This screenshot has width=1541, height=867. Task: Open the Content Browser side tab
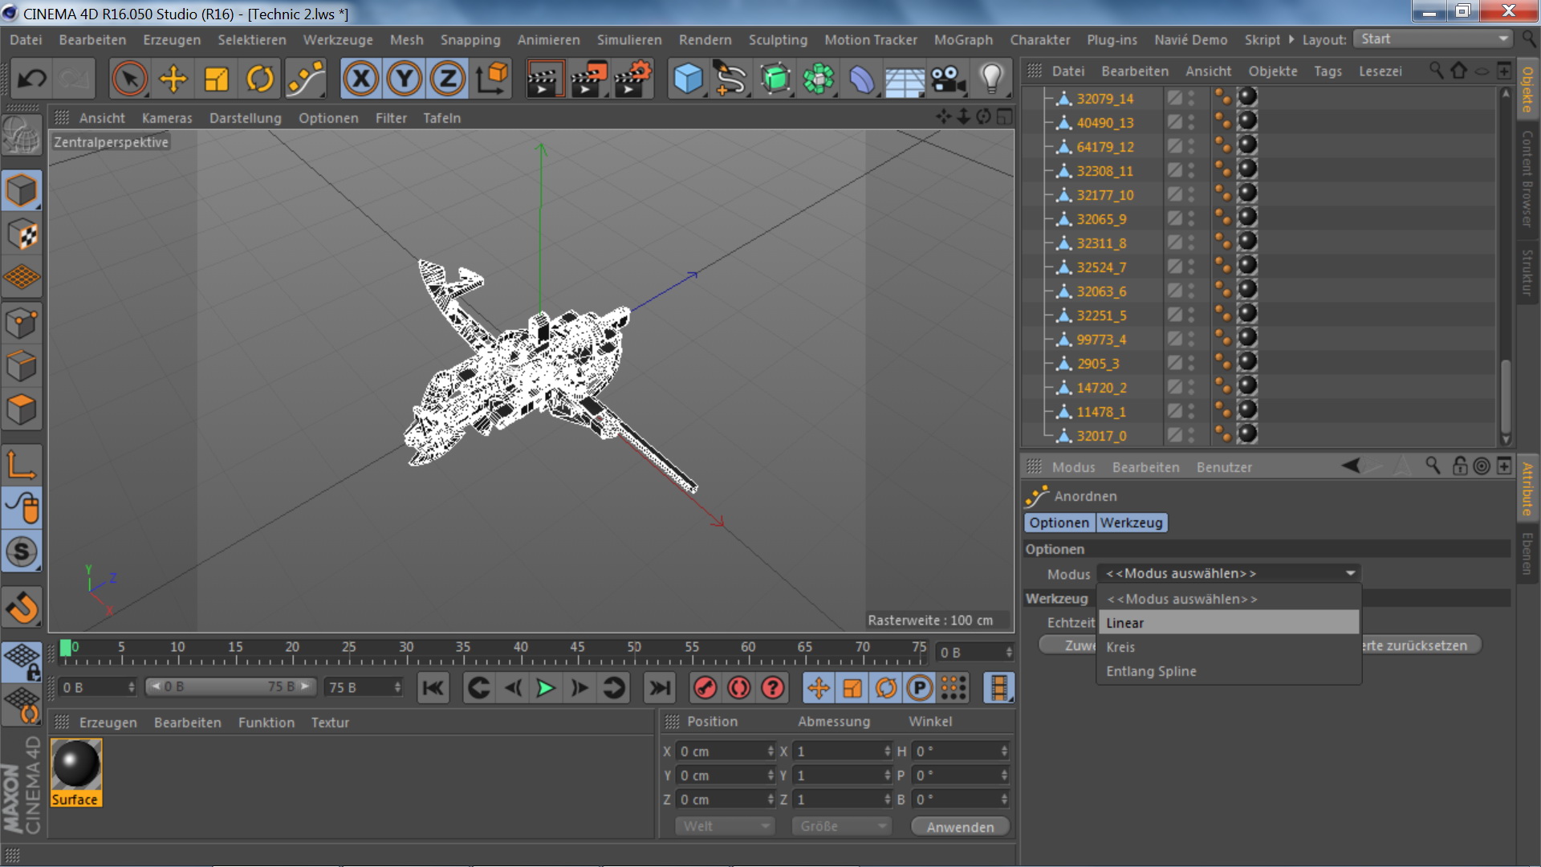1527,179
